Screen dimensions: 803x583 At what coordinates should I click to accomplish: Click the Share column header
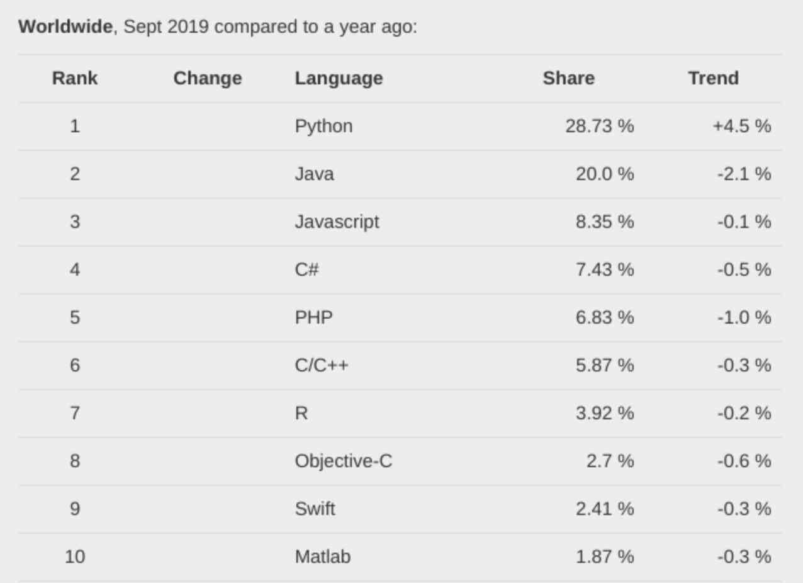pyautogui.click(x=568, y=78)
